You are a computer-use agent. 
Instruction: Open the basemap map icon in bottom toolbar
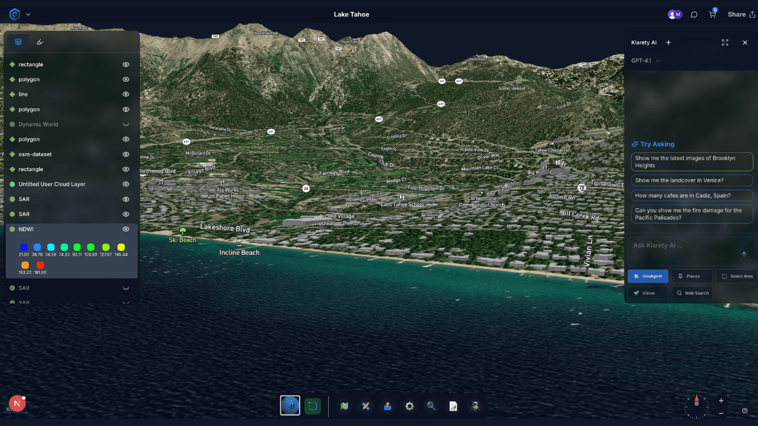[x=344, y=406]
